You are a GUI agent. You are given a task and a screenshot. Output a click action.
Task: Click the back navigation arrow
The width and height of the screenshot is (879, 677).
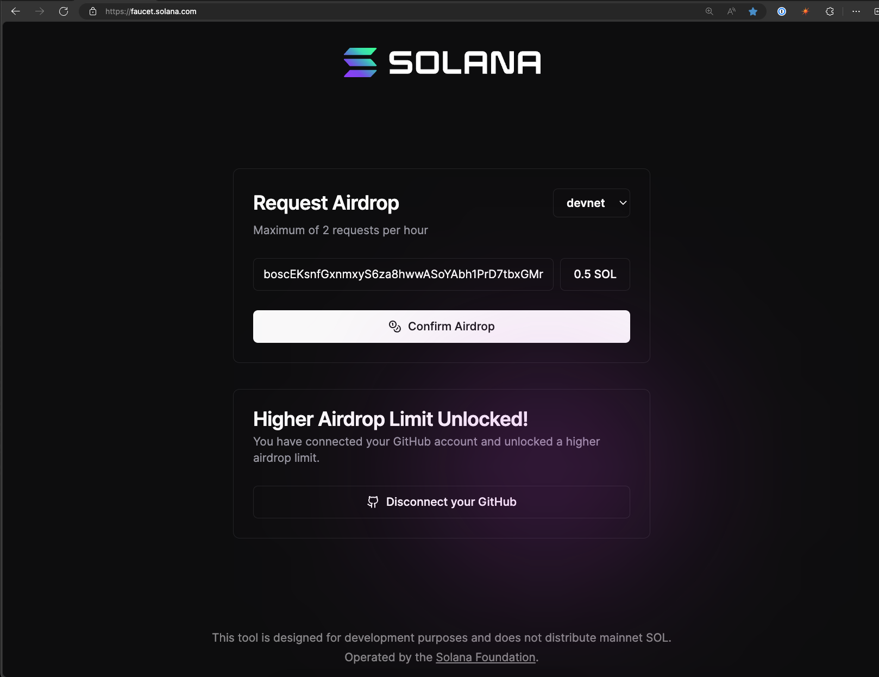16,11
